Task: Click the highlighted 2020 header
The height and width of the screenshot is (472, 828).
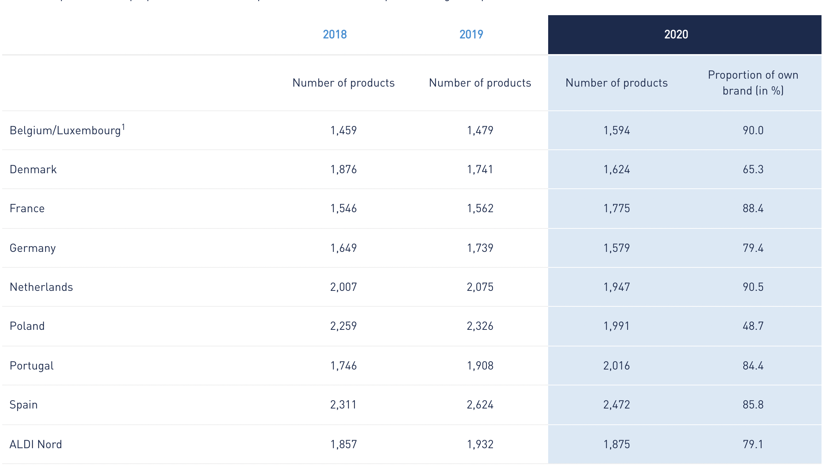Action: pyautogui.click(x=676, y=34)
